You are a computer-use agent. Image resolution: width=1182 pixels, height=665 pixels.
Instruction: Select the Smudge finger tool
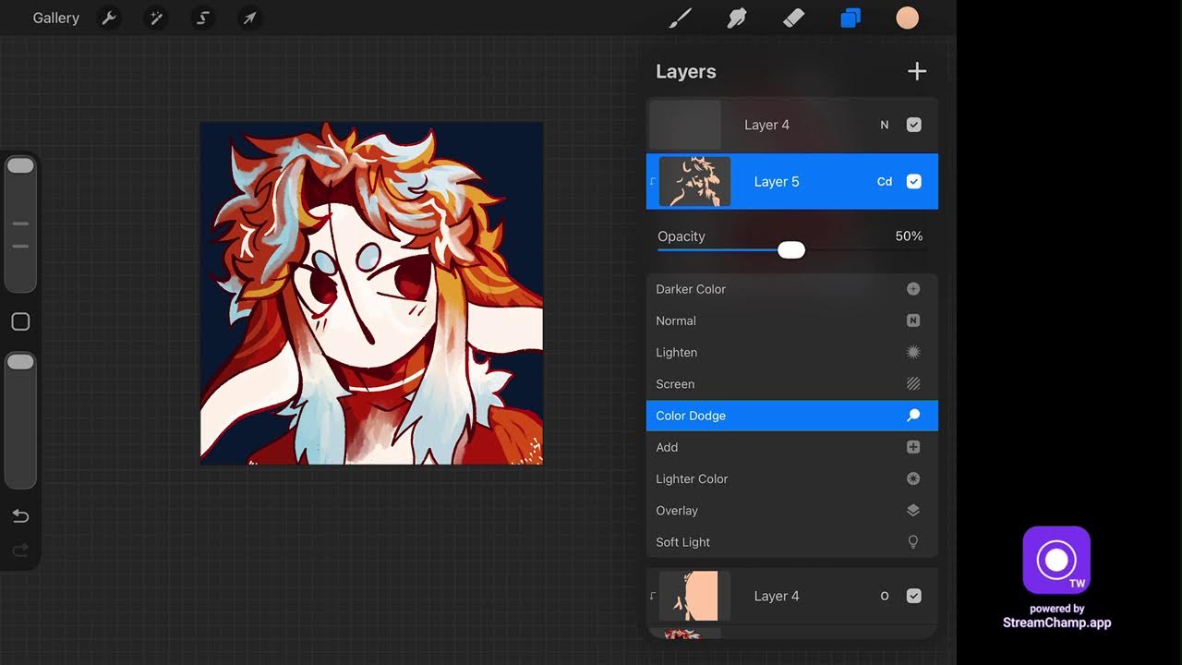pos(737,18)
